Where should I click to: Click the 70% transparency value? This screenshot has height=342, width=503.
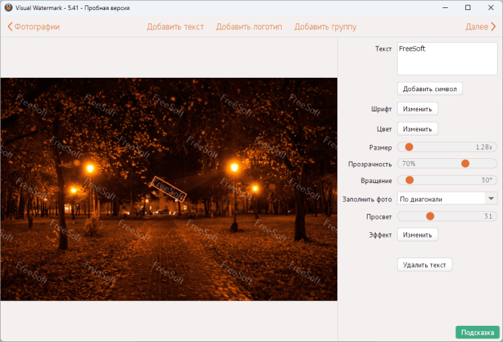(x=408, y=164)
